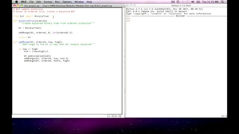Click the 'bt.add(ordered[mid])' line
The image size is (239, 134).
click(x=37, y=56)
